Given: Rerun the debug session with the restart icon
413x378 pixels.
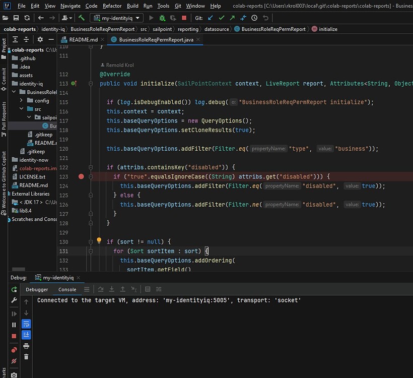Looking at the screenshot, I should [15, 289].
